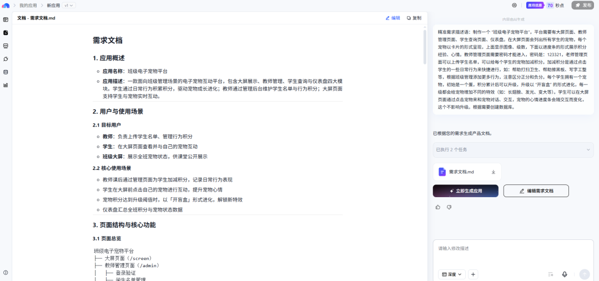Open the analytics chart icon in sidebar
599x281 pixels.
click(x=6, y=85)
